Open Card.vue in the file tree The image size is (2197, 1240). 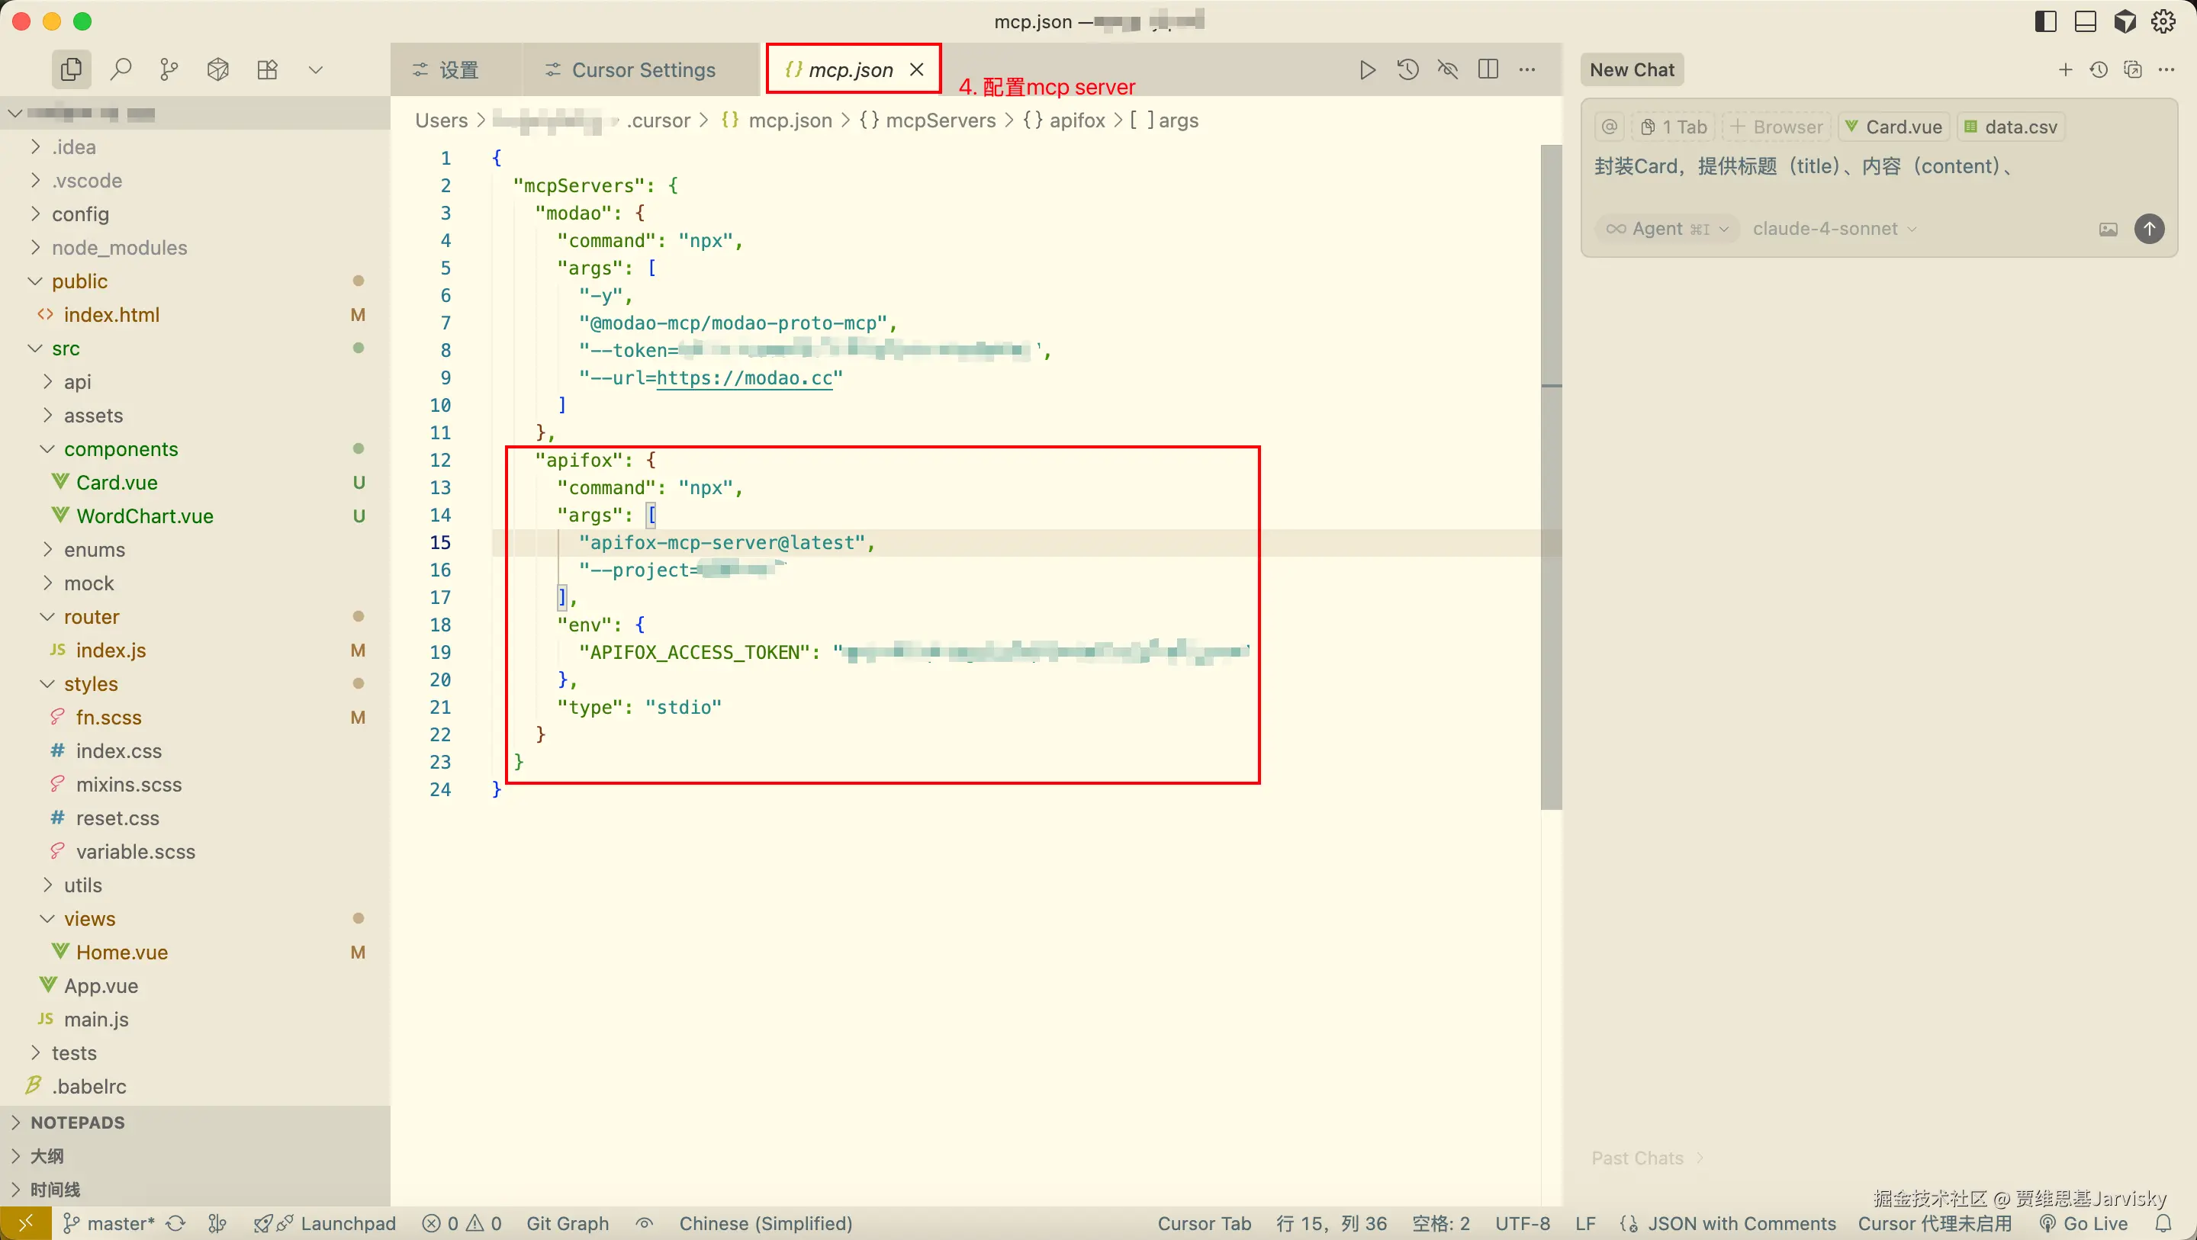click(117, 483)
